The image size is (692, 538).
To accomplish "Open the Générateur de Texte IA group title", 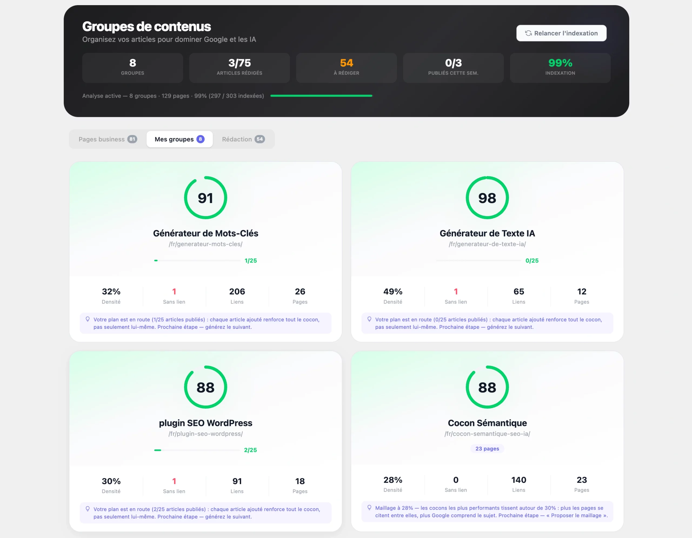I will point(487,234).
